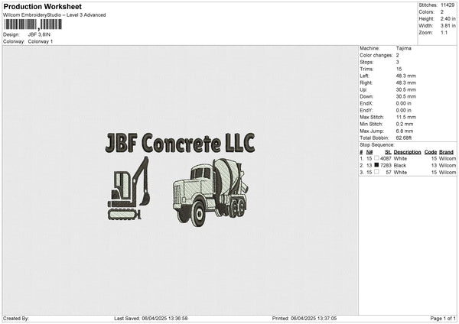This screenshot has width=459, height=324.
Task: Click the 'St.' column header
Action: pos(388,152)
